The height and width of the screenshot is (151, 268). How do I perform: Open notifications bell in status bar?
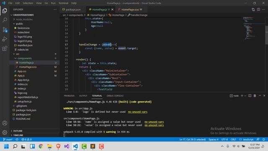coord(263,139)
